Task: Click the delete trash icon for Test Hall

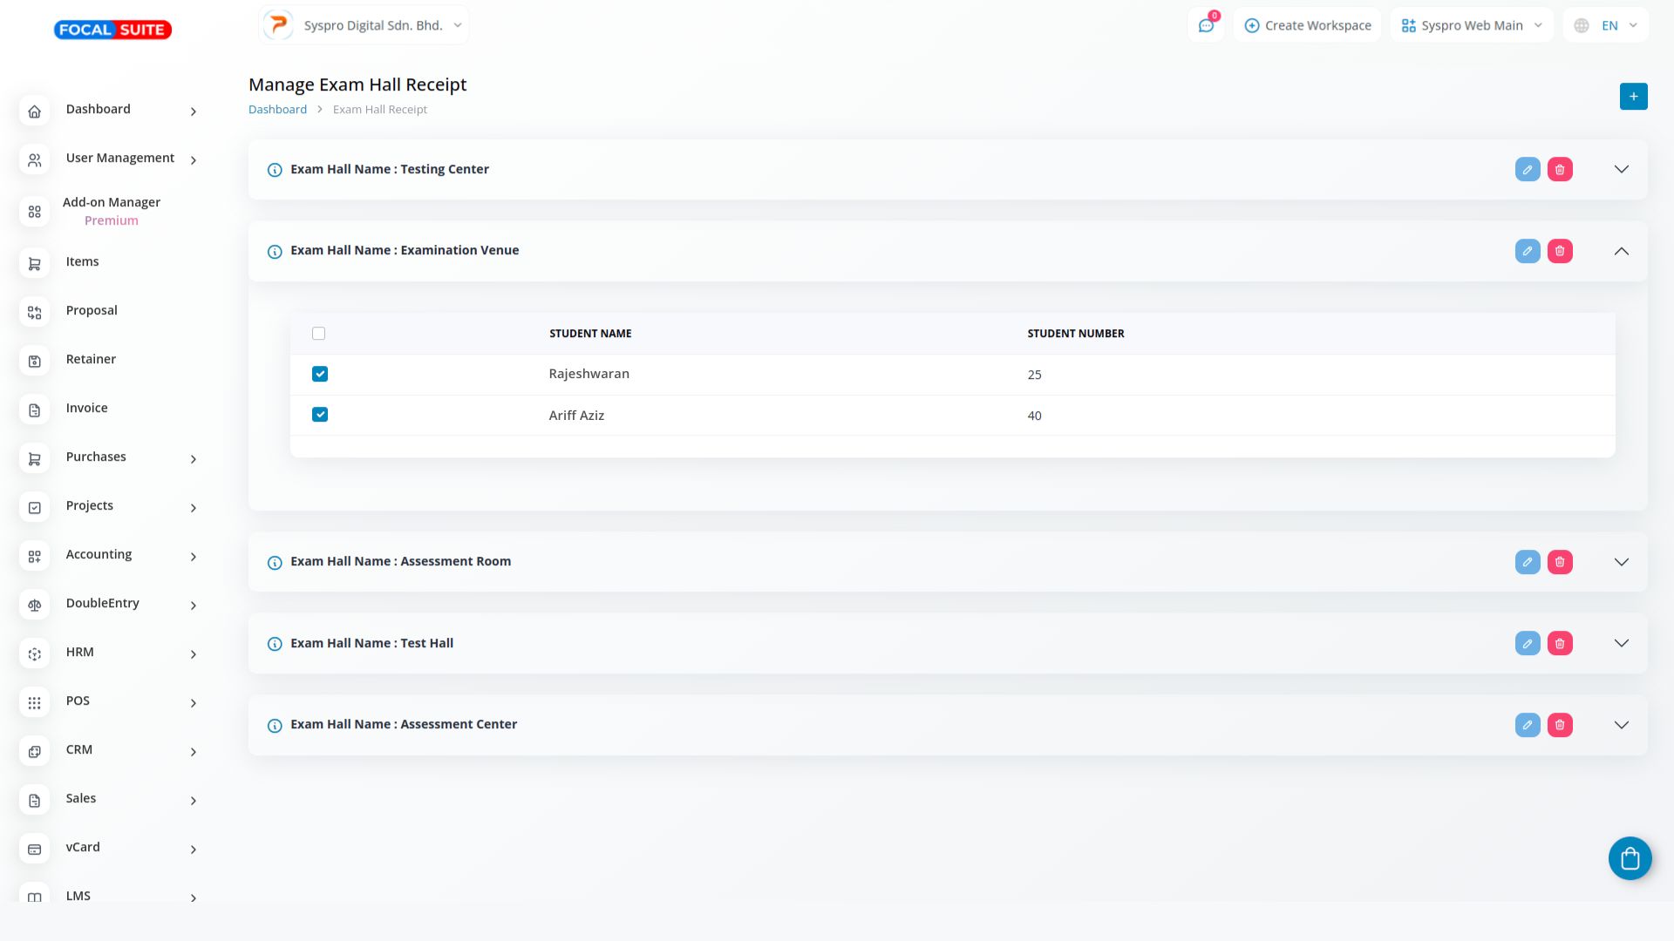Action: click(x=1560, y=644)
